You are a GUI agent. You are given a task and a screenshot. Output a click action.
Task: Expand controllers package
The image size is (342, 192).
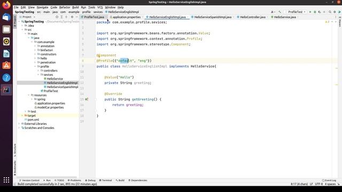tap(38, 70)
